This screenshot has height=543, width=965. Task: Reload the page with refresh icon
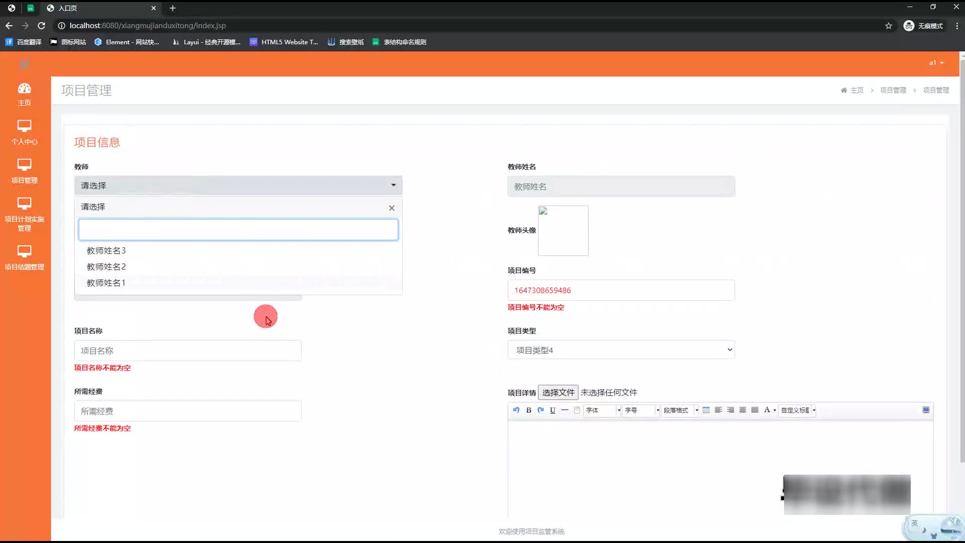pyautogui.click(x=42, y=26)
